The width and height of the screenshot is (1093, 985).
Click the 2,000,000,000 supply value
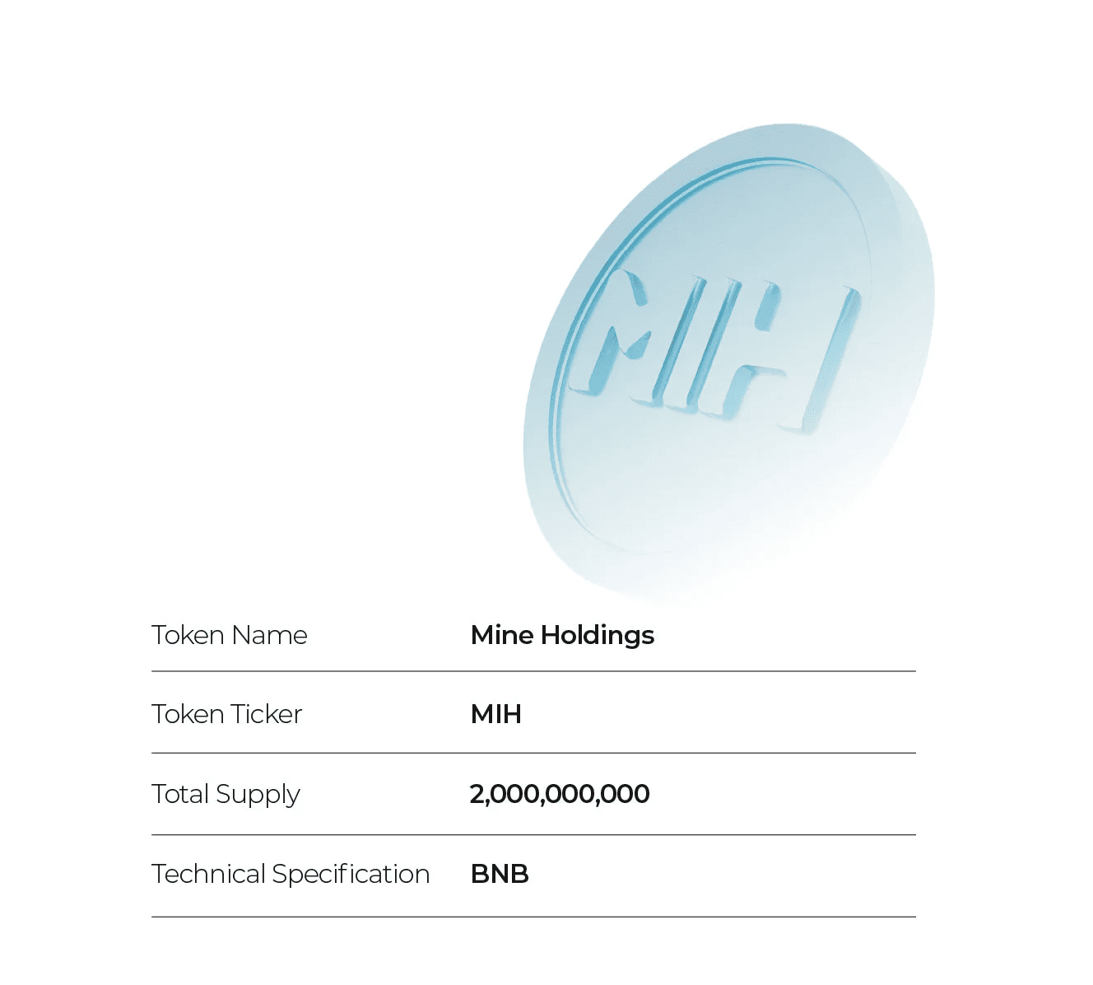click(x=560, y=794)
